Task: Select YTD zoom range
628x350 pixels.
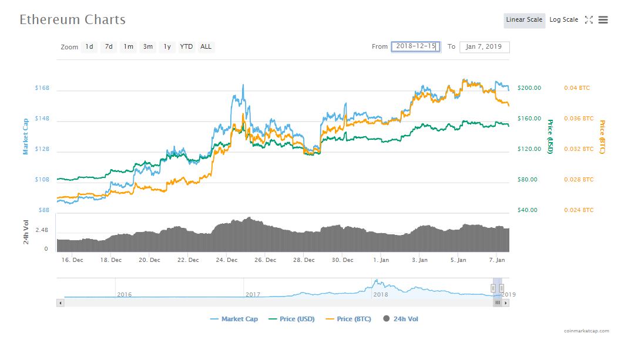Action: tap(186, 47)
